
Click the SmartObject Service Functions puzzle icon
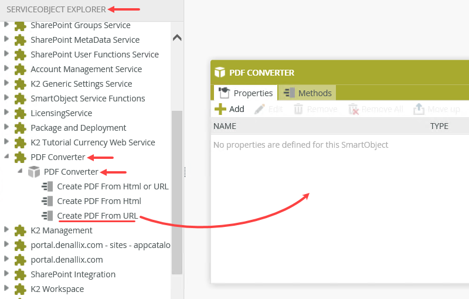21,98
